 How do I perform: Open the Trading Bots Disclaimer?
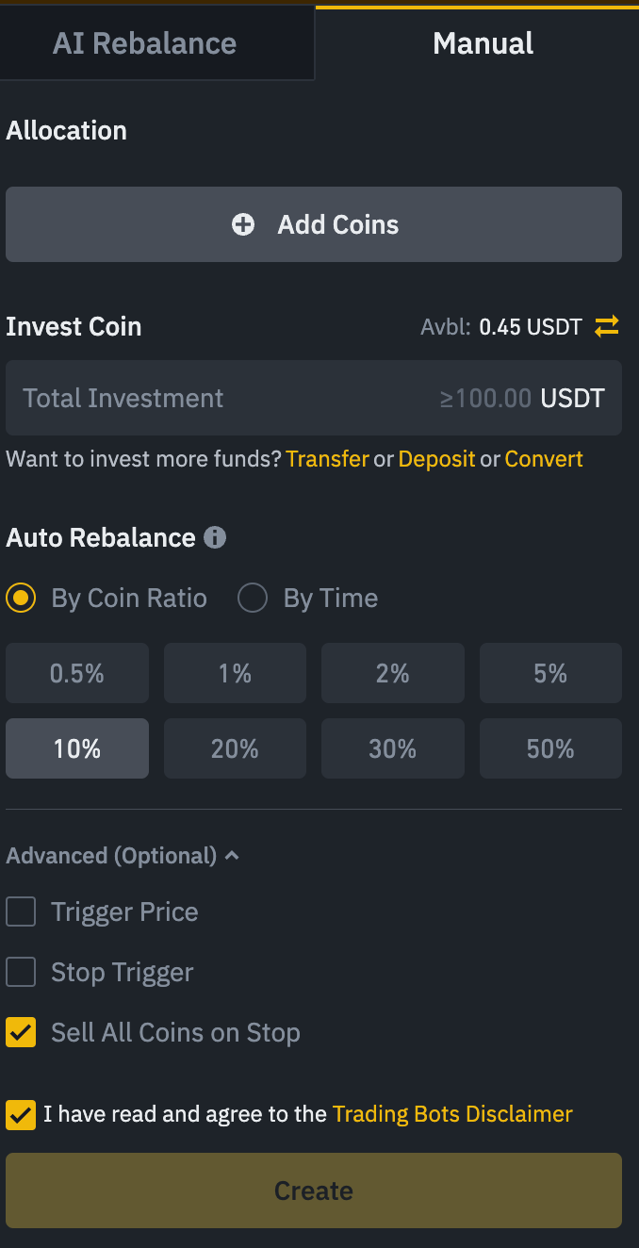tap(452, 1114)
